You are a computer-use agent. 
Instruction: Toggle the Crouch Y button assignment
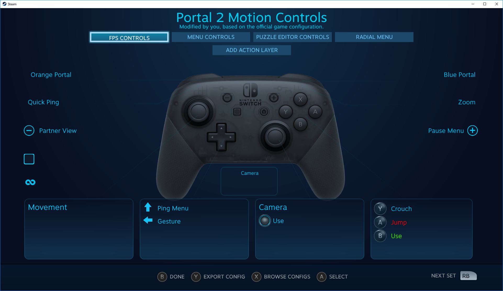pos(380,208)
